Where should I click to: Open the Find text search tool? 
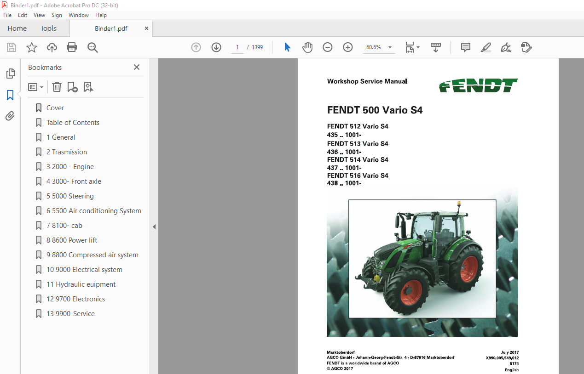(x=93, y=47)
